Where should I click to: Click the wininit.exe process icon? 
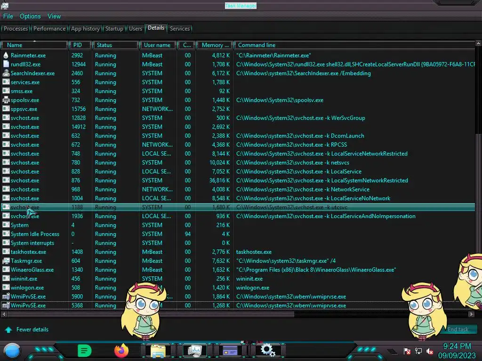pyautogui.click(x=6, y=278)
